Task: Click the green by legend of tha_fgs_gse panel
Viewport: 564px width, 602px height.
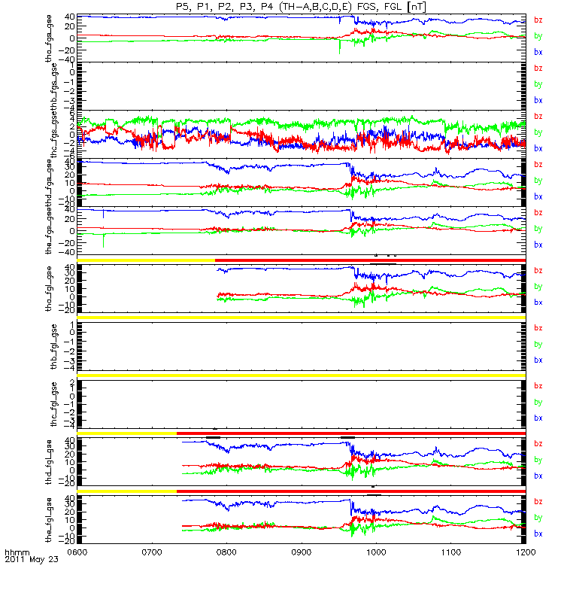Action: (538, 36)
